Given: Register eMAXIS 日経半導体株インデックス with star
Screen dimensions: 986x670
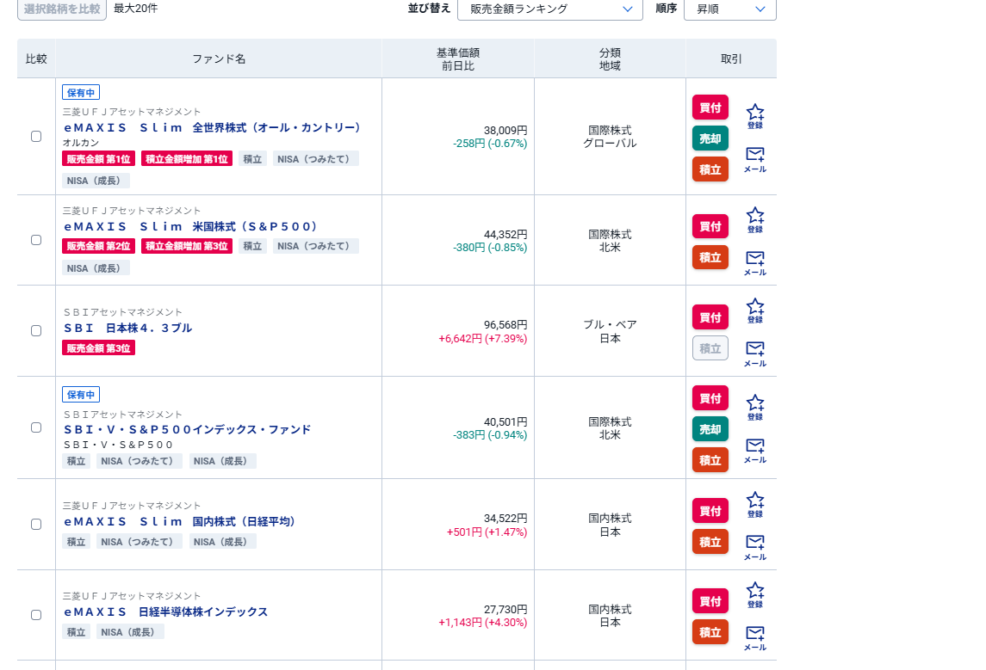Looking at the screenshot, I should tap(754, 594).
